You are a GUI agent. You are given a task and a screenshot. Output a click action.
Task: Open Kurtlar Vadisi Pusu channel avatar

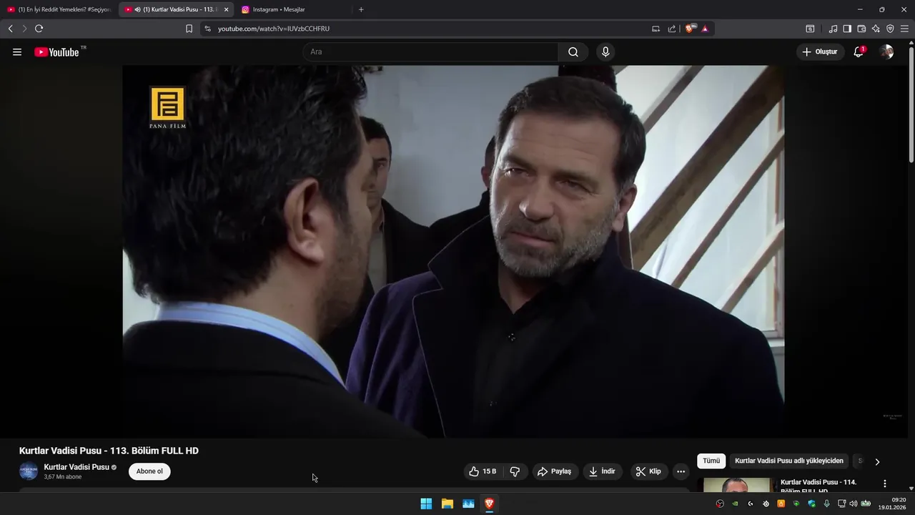(28, 471)
